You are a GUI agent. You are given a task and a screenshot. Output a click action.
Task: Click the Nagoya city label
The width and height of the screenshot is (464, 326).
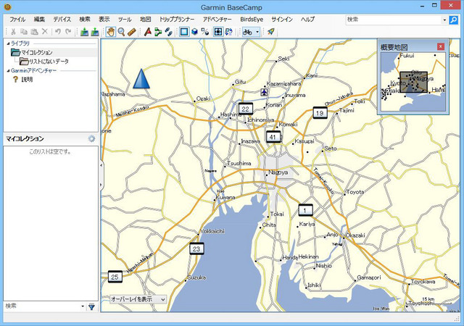(x=278, y=172)
